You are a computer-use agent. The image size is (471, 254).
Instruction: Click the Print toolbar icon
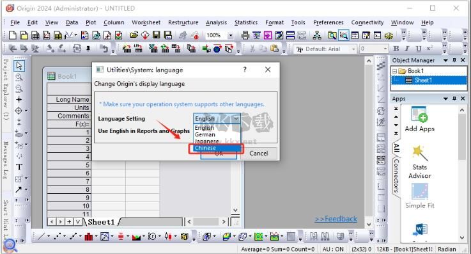click(245, 35)
